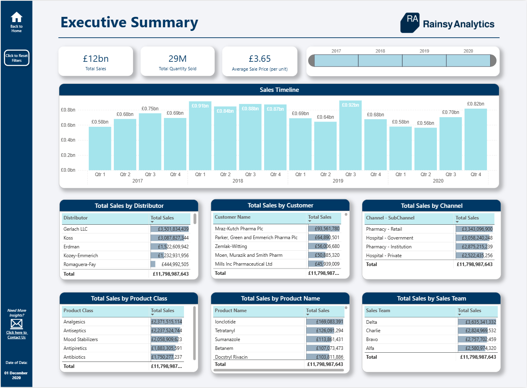
Task: Click the Product Name table horizontal scrollbar
Action: pyautogui.click(x=279, y=370)
